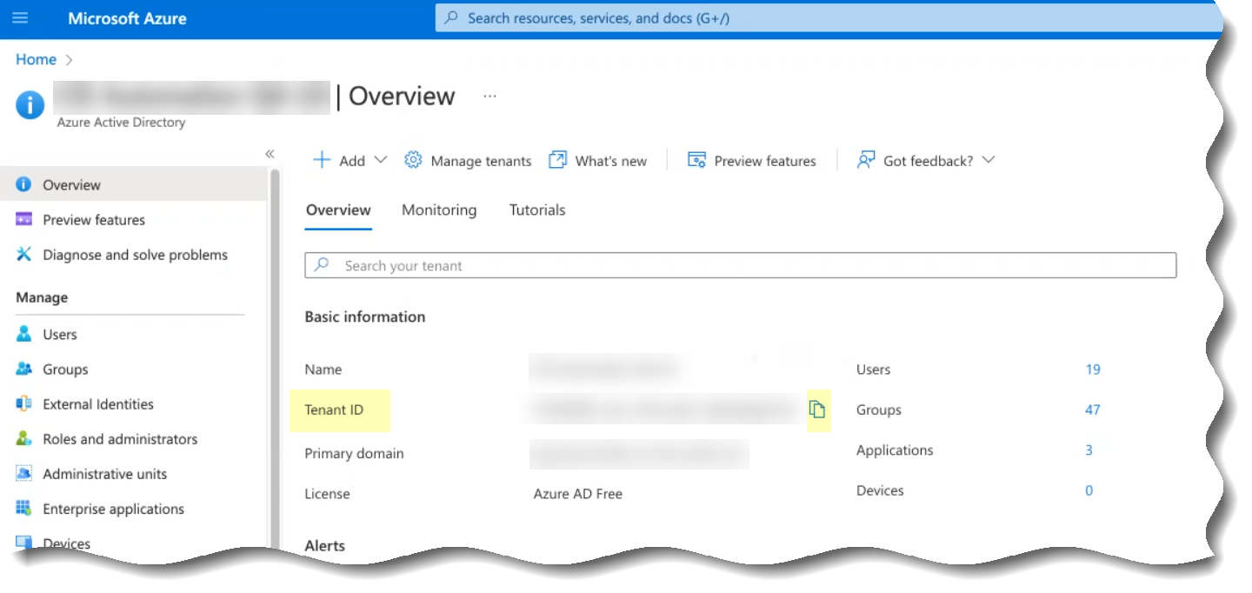Open Roles and administrators
This screenshot has height=593, width=1252.
120,439
